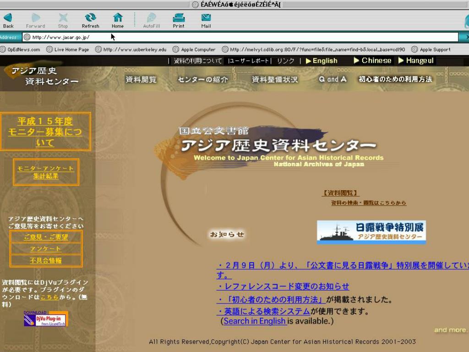
Task: Click the 不具合情報 sidebar button
Action: pos(46,260)
